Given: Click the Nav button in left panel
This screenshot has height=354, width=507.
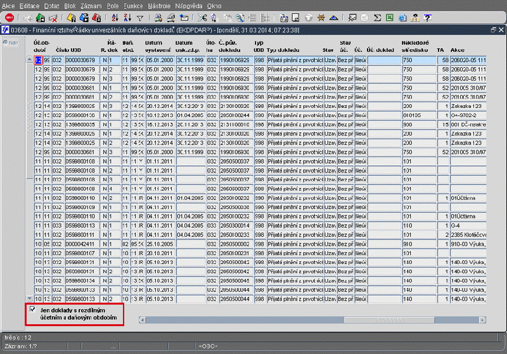Looking at the screenshot, I should click(x=11, y=42).
